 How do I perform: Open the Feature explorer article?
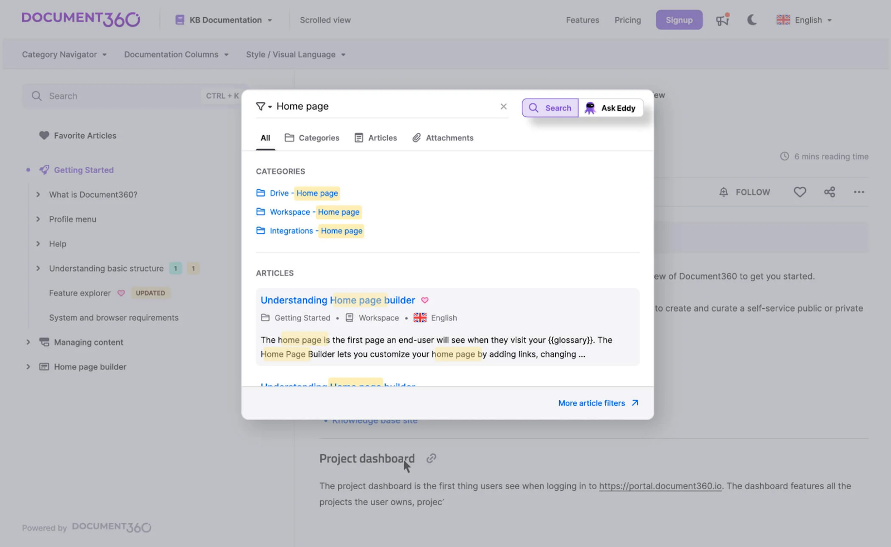(80, 293)
